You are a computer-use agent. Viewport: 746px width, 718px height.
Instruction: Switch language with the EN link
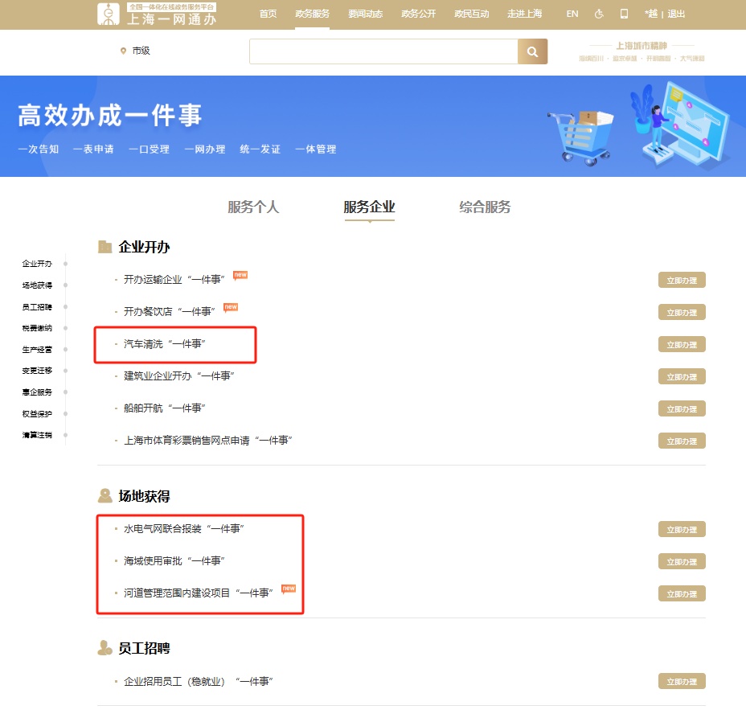[x=572, y=14]
